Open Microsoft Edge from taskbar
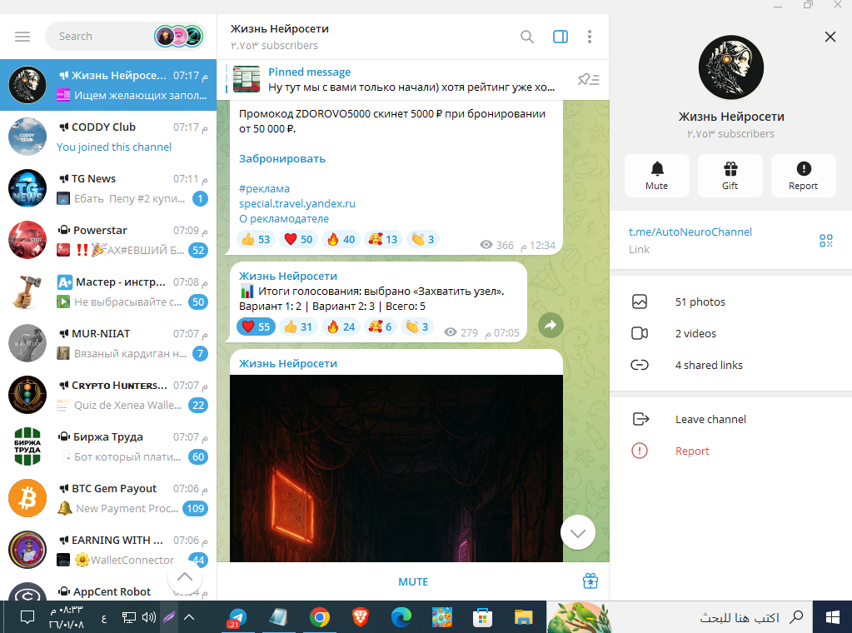852x633 pixels. (x=401, y=618)
